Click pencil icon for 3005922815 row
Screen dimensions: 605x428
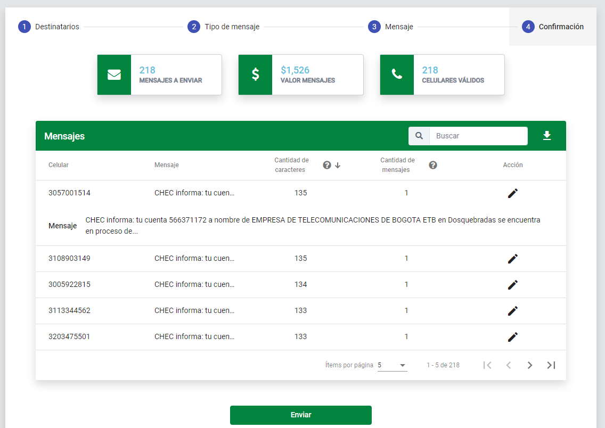tap(512, 285)
